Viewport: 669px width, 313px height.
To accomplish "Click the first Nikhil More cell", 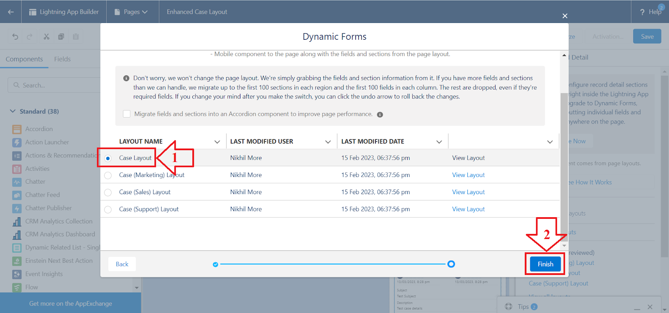I will click(246, 158).
